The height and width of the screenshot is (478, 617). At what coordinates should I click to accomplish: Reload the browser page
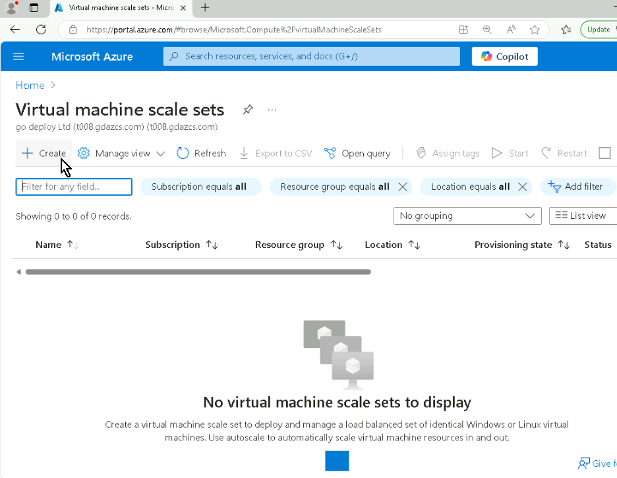(x=41, y=30)
